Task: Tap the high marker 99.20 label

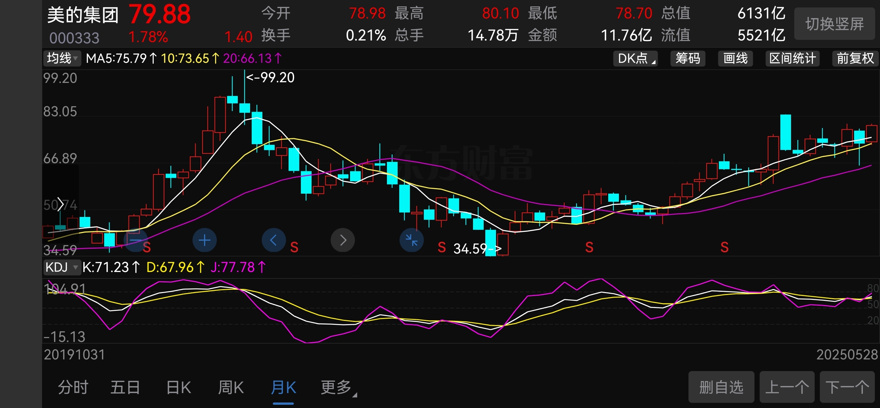Action: pos(270,78)
